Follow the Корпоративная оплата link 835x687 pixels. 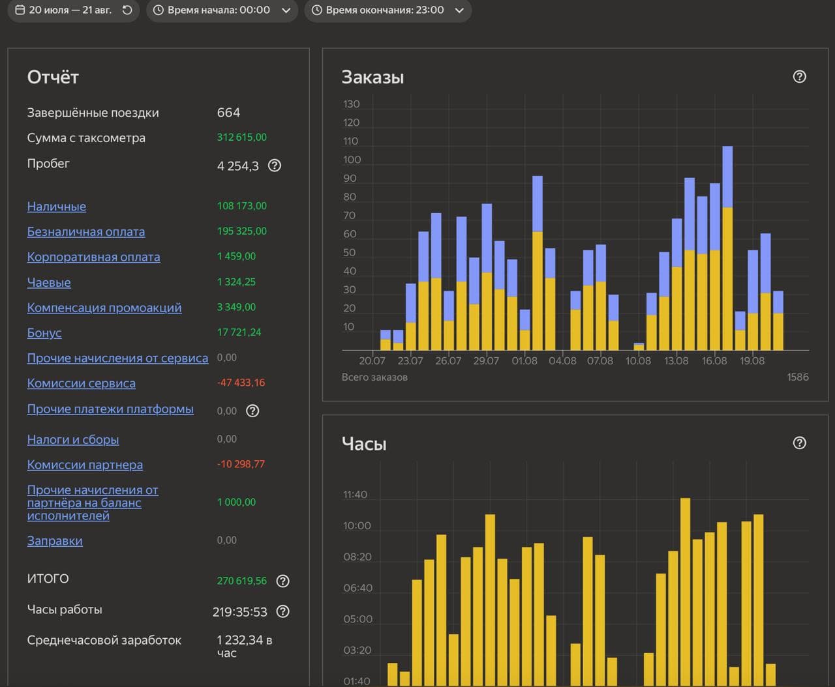click(93, 257)
